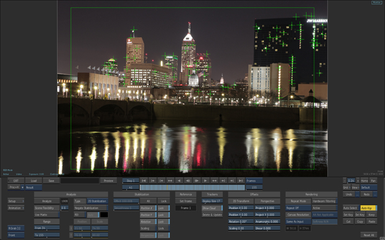The height and width of the screenshot is (240, 385).
Task: Go to the next keyframe
Action: (x=214, y=180)
